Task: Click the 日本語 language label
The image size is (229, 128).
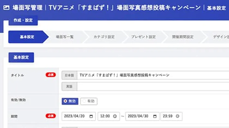Action: pyautogui.click(x=69, y=75)
